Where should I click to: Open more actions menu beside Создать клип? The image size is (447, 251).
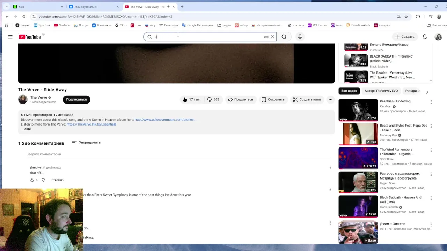click(x=330, y=99)
